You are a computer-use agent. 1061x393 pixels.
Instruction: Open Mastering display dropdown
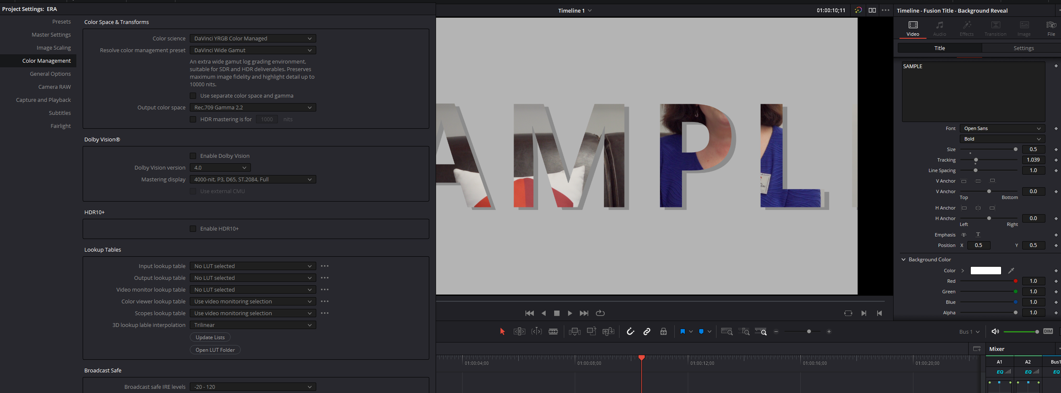(x=253, y=179)
